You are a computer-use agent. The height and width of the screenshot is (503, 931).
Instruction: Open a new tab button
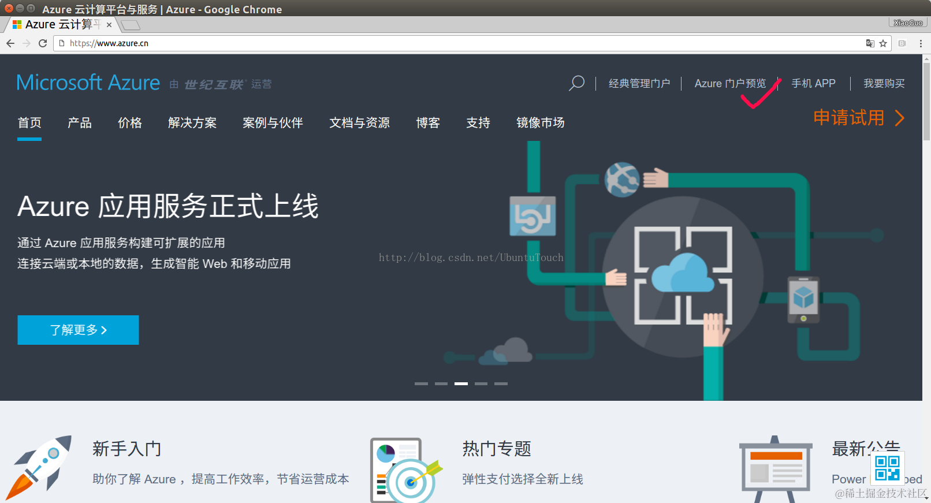(131, 25)
